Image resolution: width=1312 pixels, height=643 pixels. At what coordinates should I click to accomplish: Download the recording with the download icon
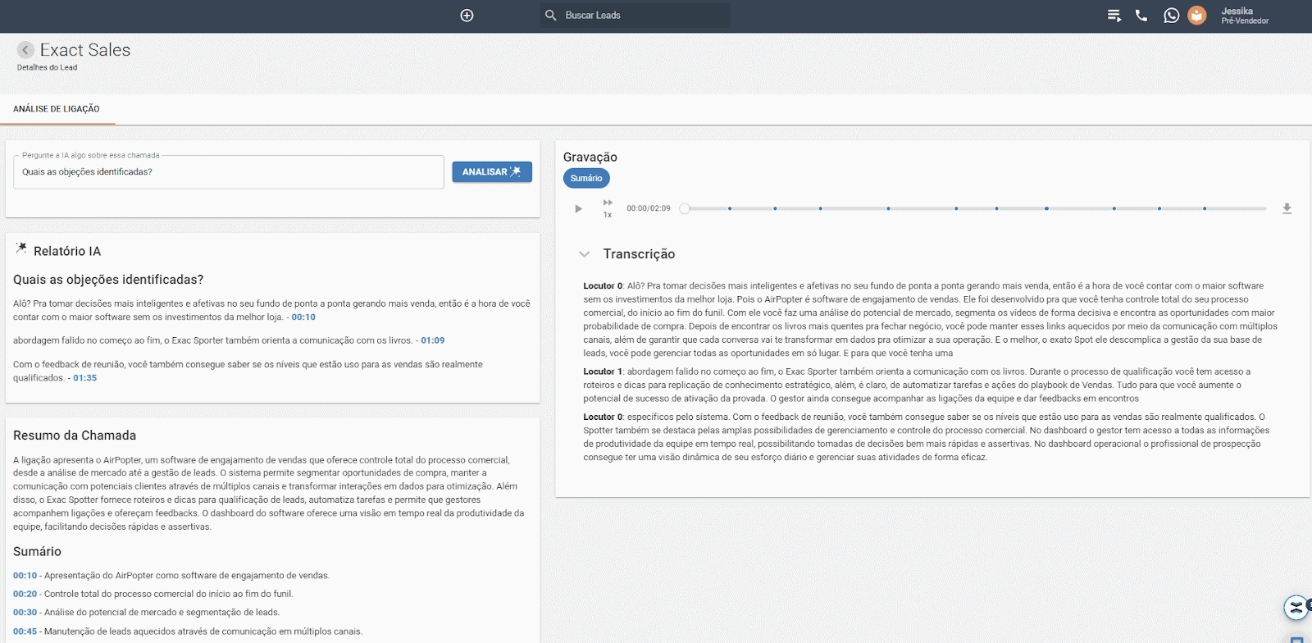pos(1287,208)
